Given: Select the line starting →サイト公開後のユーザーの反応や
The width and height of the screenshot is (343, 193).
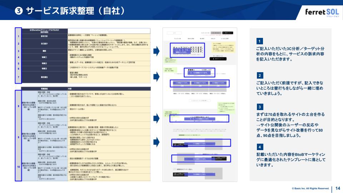Looking at the screenshot, I should (x=289, y=130).
